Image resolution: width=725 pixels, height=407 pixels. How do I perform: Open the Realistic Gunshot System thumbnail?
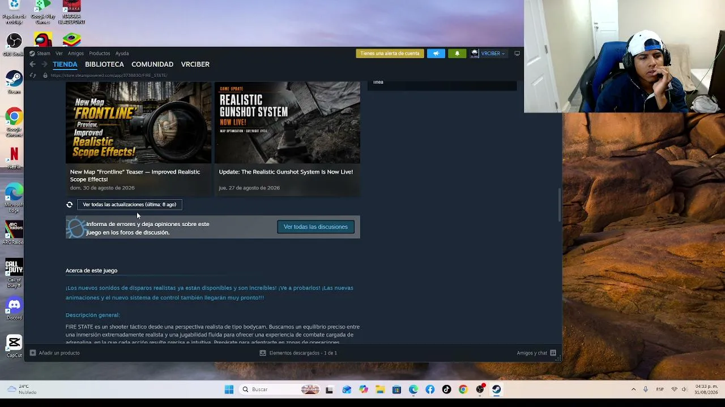[x=287, y=123]
